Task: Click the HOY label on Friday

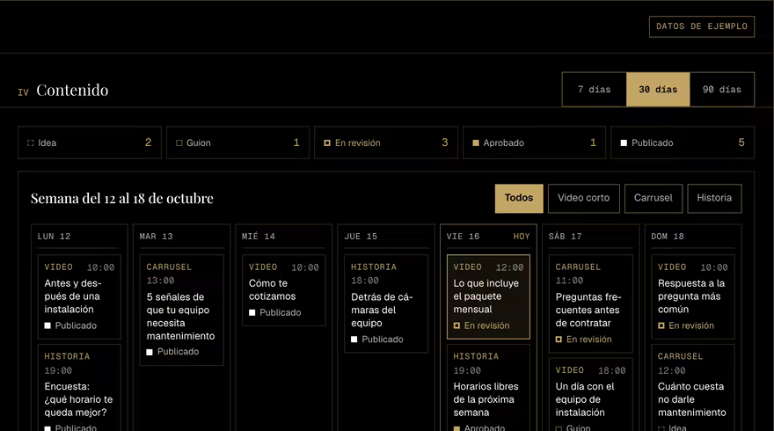Action: [522, 237]
